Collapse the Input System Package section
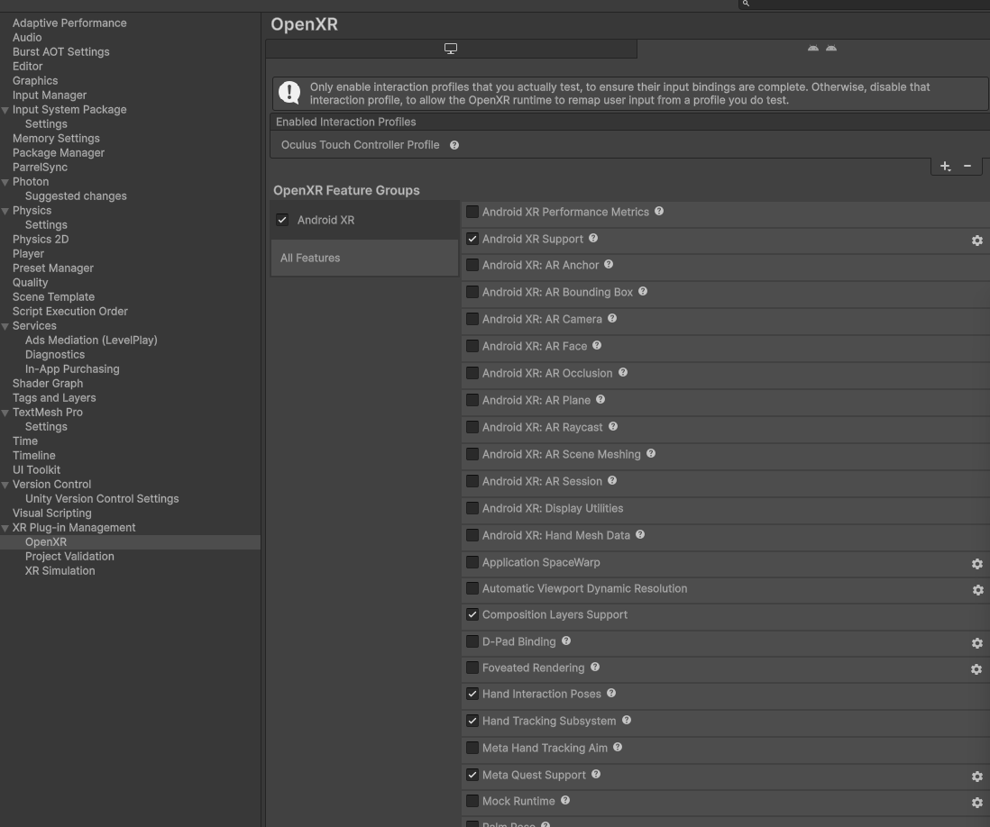The height and width of the screenshot is (827, 990). click(x=5, y=110)
